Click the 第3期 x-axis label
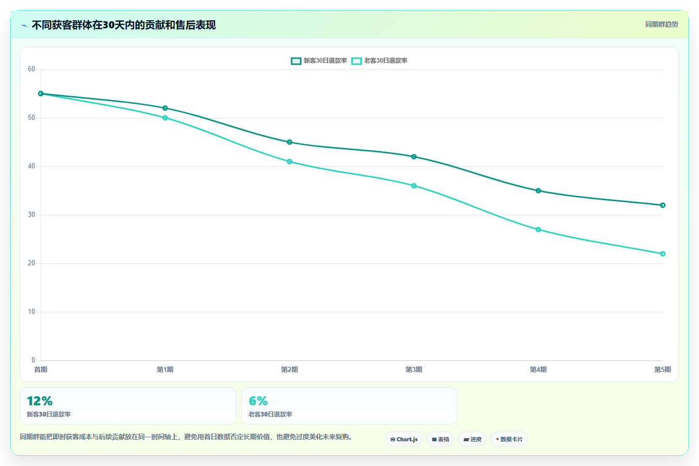The width and height of the screenshot is (699, 466). point(414,369)
